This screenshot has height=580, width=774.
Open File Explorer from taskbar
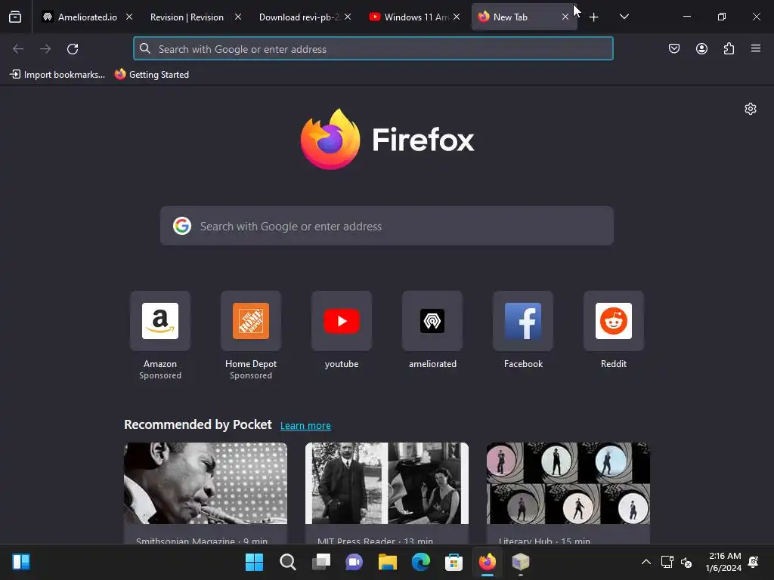388,562
